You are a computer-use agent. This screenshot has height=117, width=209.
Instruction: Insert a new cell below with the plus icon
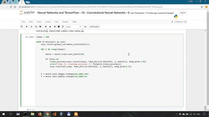point(26,27)
